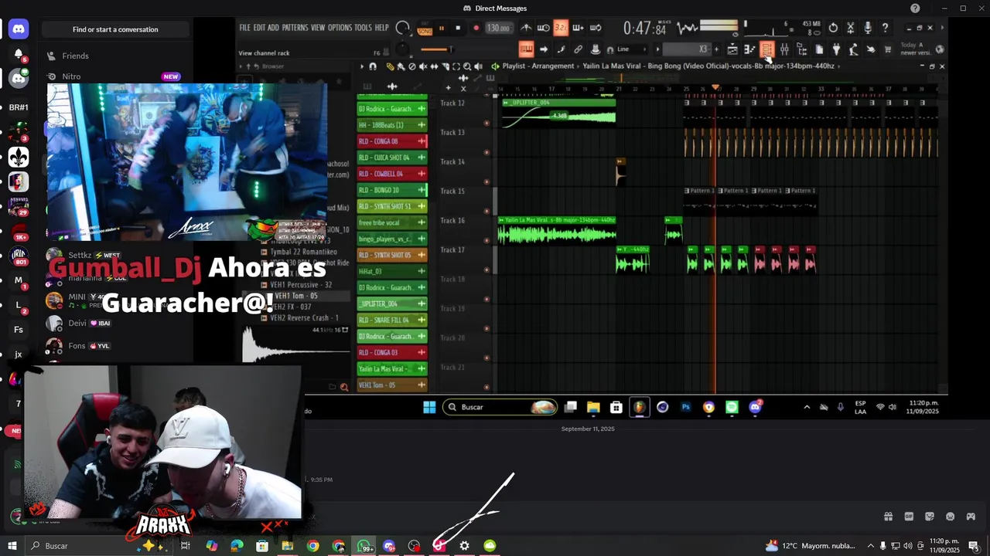Open the _UPLIFTER_004 clip menu arrow

506,103
